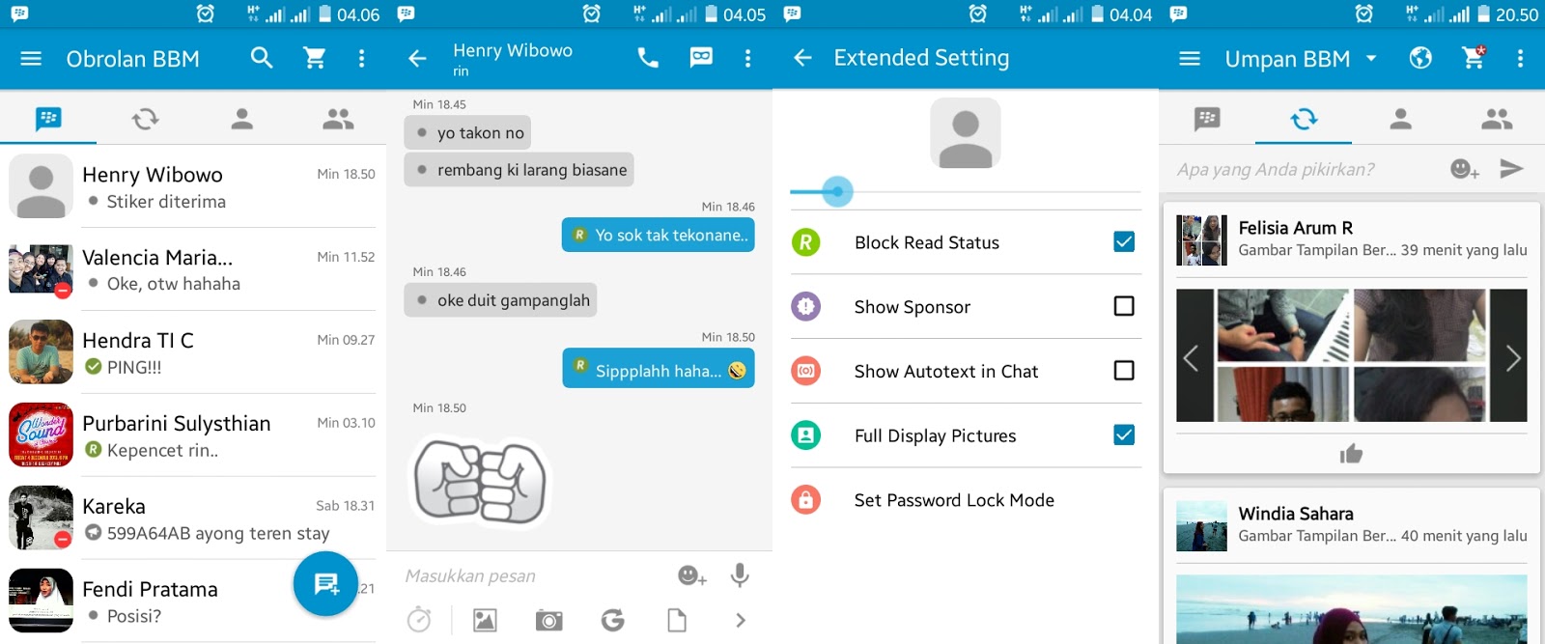Viewport: 1545px width, 644px height.
Task: Open emoticon picker in chat
Action: tap(691, 575)
